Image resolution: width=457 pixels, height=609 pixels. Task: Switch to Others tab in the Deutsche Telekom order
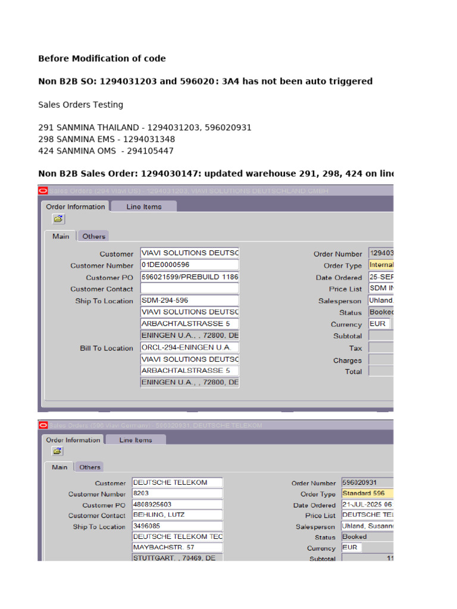point(90,467)
